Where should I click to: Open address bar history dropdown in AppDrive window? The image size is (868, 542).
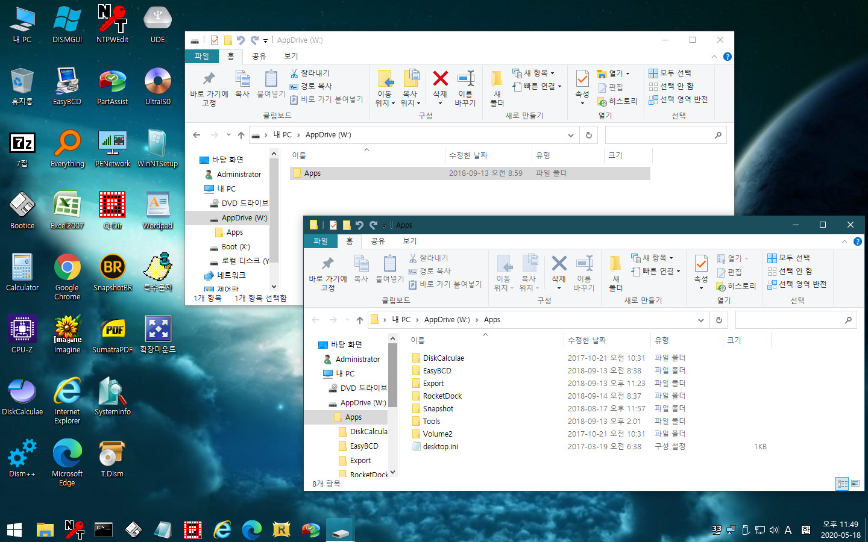click(x=570, y=135)
